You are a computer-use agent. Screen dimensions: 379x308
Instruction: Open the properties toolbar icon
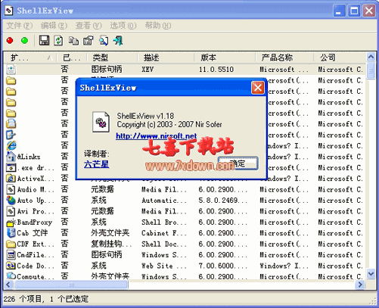point(89,41)
